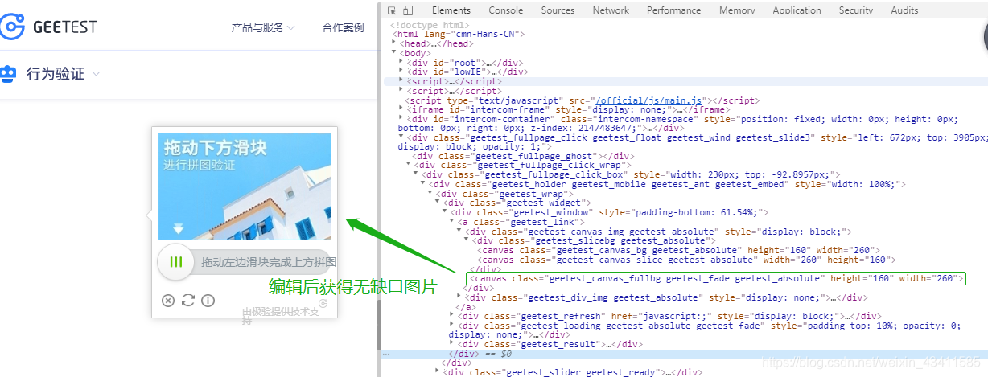Click the 由极验提供技术支持 text
The height and width of the screenshot is (377, 988).
pyautogui.click(x=281, y=316)
